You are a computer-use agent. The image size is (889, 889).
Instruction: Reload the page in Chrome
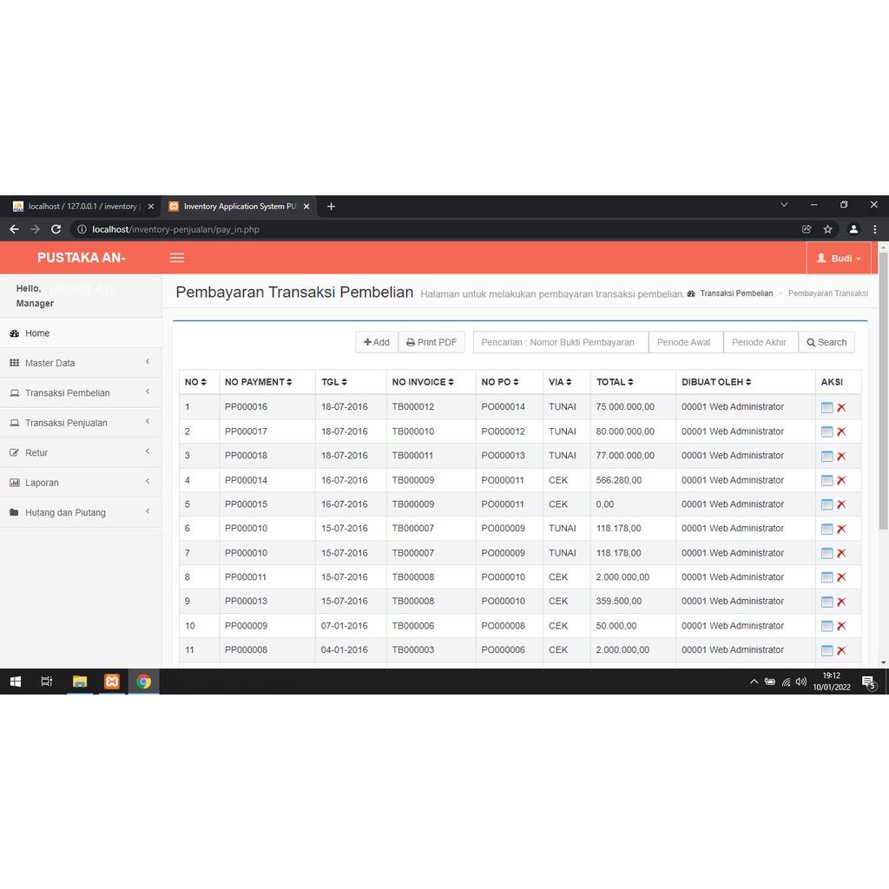tap(56, 229)
